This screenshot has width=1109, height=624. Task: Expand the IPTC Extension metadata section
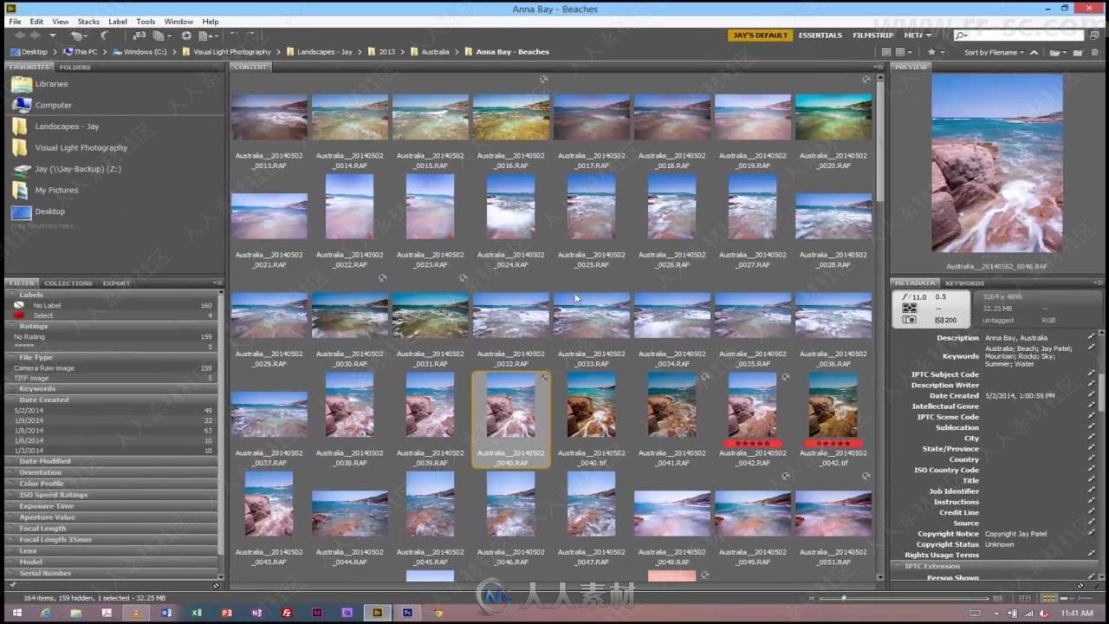pos(993,566)
